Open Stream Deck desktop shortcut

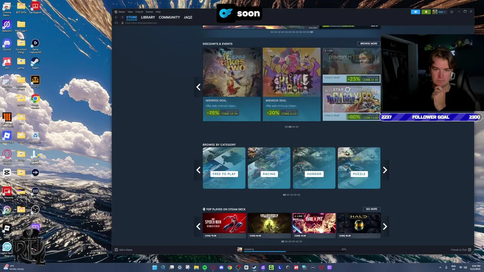(x=35, y=193)
